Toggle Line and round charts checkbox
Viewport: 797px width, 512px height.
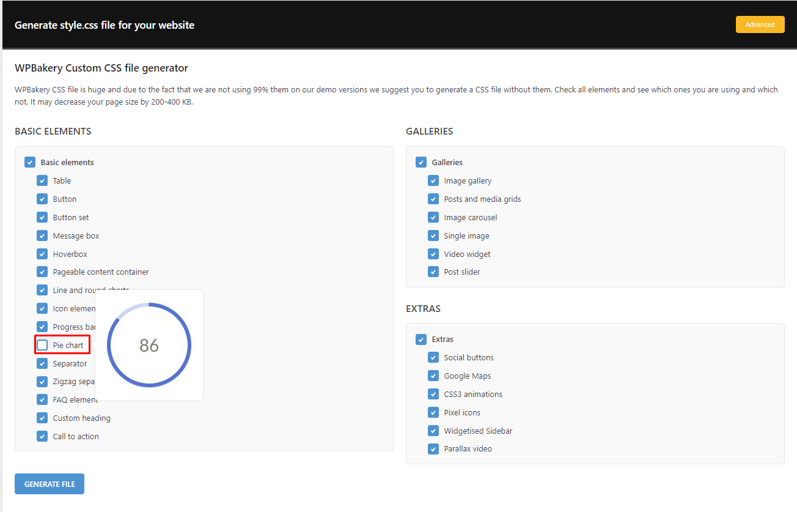click(x=42, y=290)
